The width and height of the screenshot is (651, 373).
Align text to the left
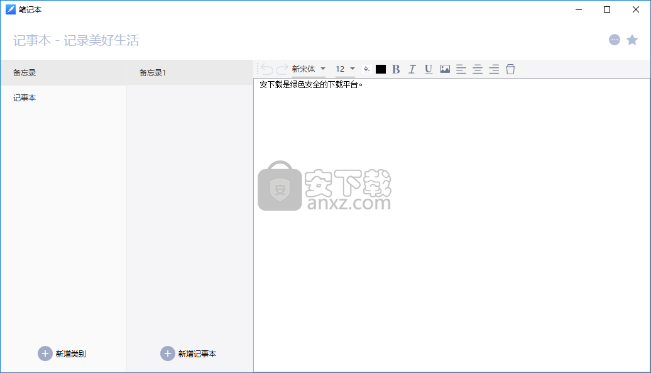point(461,69)
